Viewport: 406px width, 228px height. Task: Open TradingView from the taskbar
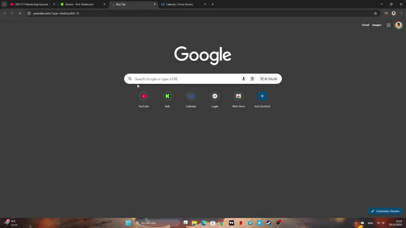tap(232, 223)
